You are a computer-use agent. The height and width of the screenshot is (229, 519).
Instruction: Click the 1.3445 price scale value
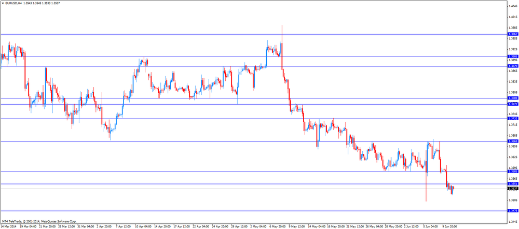click(x=512, y=222)
